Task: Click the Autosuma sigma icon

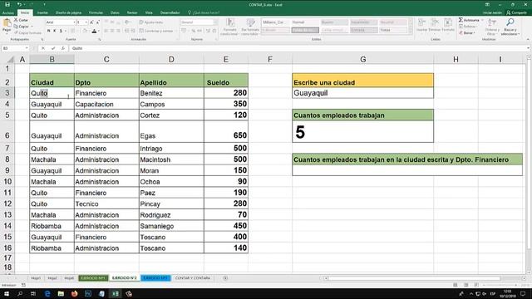Action: (461, 20)
